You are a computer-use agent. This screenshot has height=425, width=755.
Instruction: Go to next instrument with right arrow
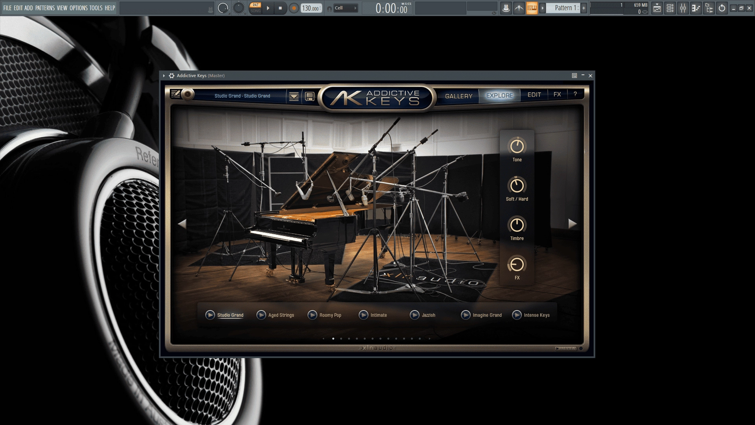[573, 224]
